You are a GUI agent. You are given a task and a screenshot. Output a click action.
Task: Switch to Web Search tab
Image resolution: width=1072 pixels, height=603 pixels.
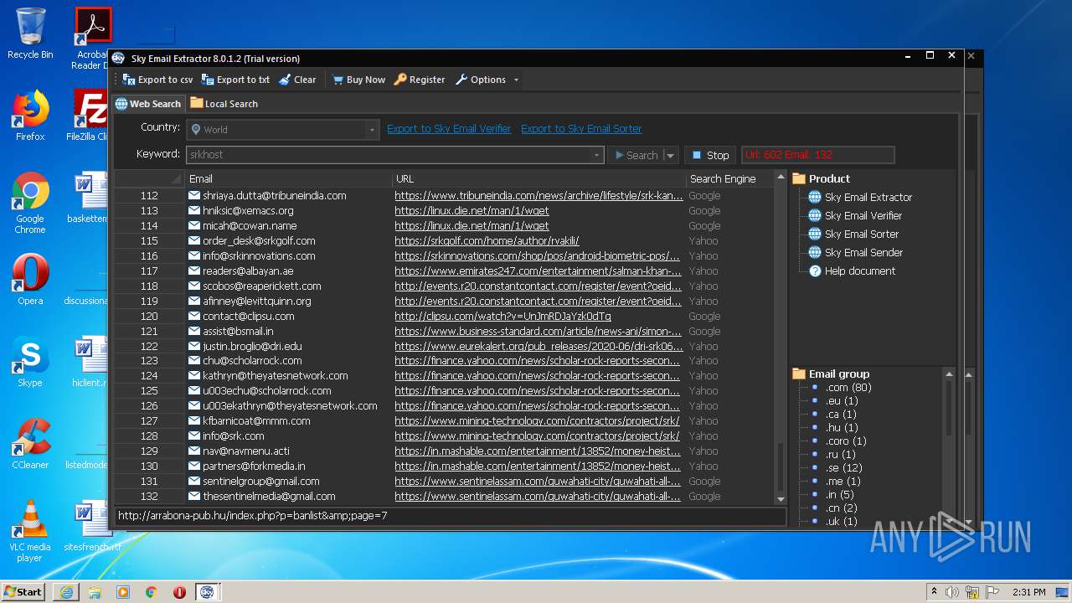(x=148, y=104)
